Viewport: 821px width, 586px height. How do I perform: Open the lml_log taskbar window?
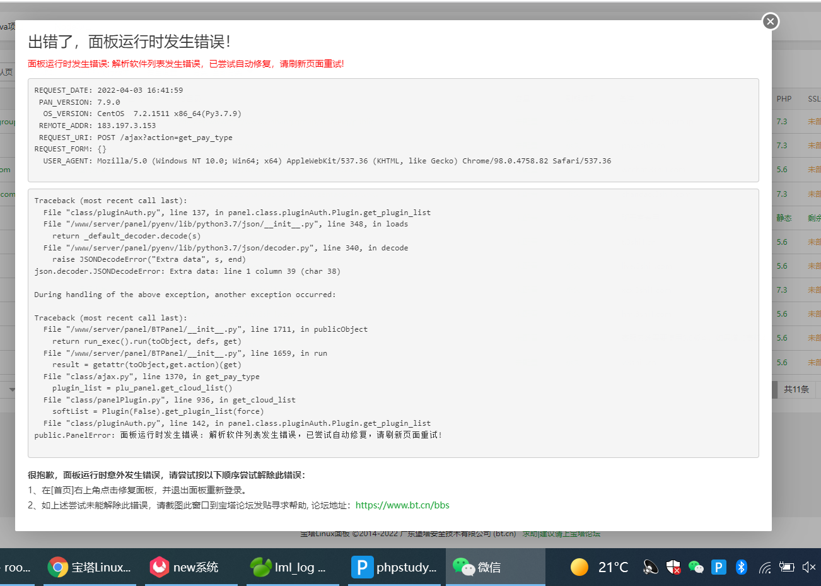(x=292, y=567)
